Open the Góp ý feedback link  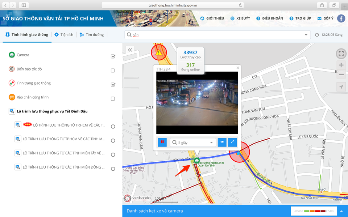coord(326,18)
